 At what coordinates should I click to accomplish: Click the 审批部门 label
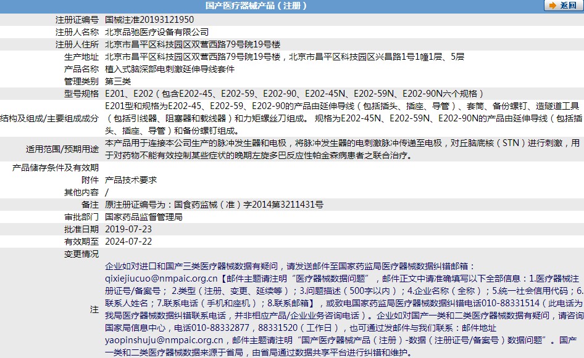tap(81, 217)
